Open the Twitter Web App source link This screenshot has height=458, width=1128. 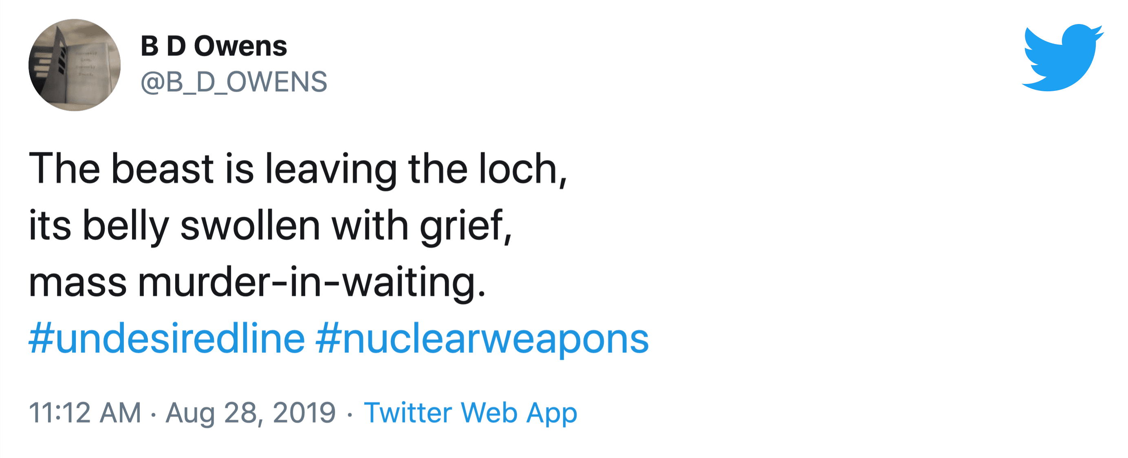pyautogui.click(x=471, y=413)
